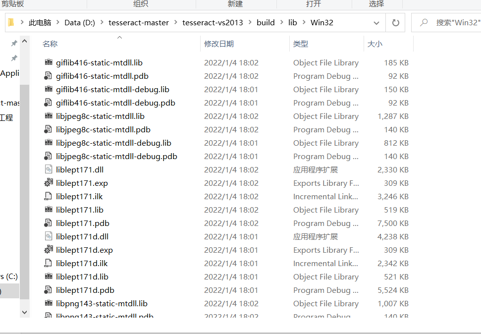
Task: Jump to the build folder breadcrumb
Action: click(266, 23)
